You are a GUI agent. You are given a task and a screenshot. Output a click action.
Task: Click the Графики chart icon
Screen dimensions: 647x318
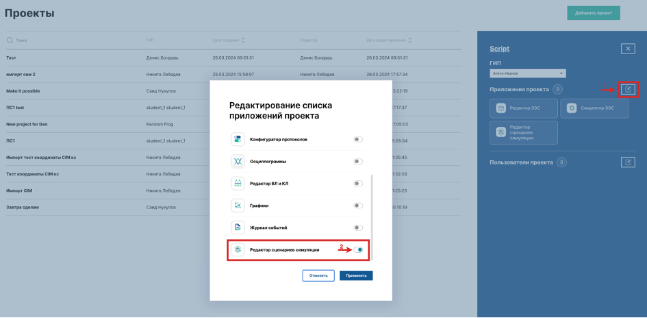pos(238,206)
